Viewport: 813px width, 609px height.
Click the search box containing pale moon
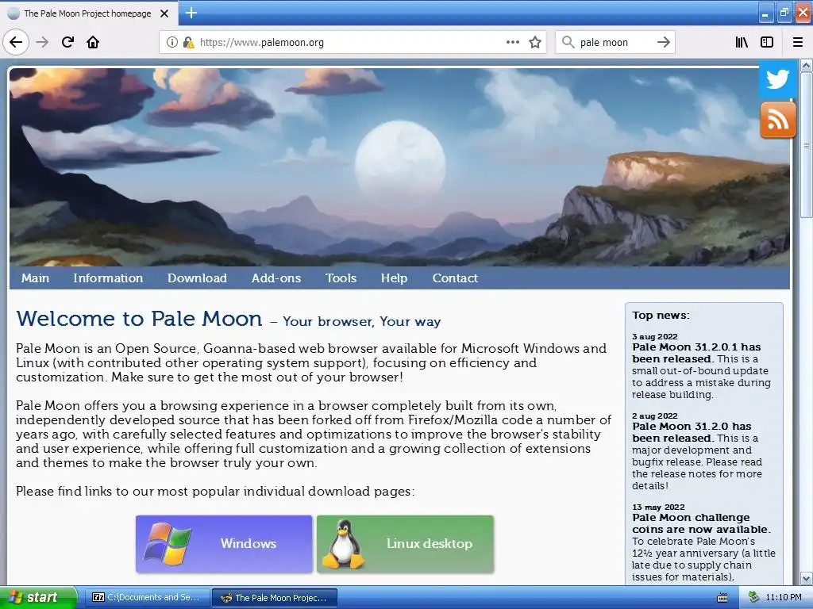pyautogui.click(x=615, y=43)
